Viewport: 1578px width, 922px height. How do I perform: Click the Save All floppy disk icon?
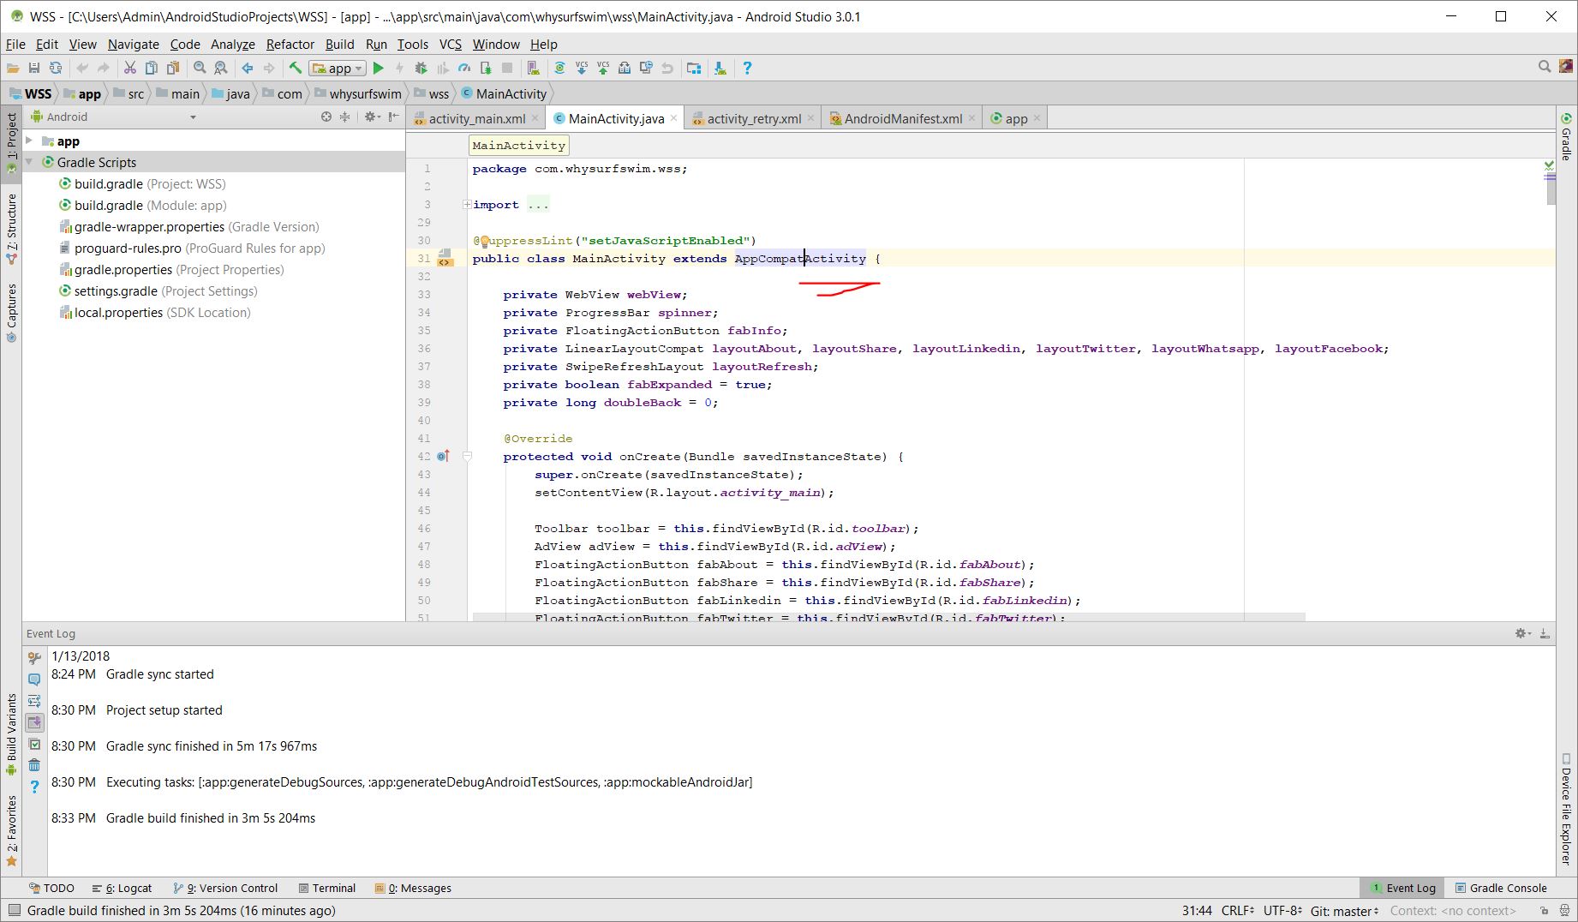34,69
